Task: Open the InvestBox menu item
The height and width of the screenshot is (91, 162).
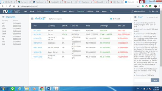Action: (48, 11)
